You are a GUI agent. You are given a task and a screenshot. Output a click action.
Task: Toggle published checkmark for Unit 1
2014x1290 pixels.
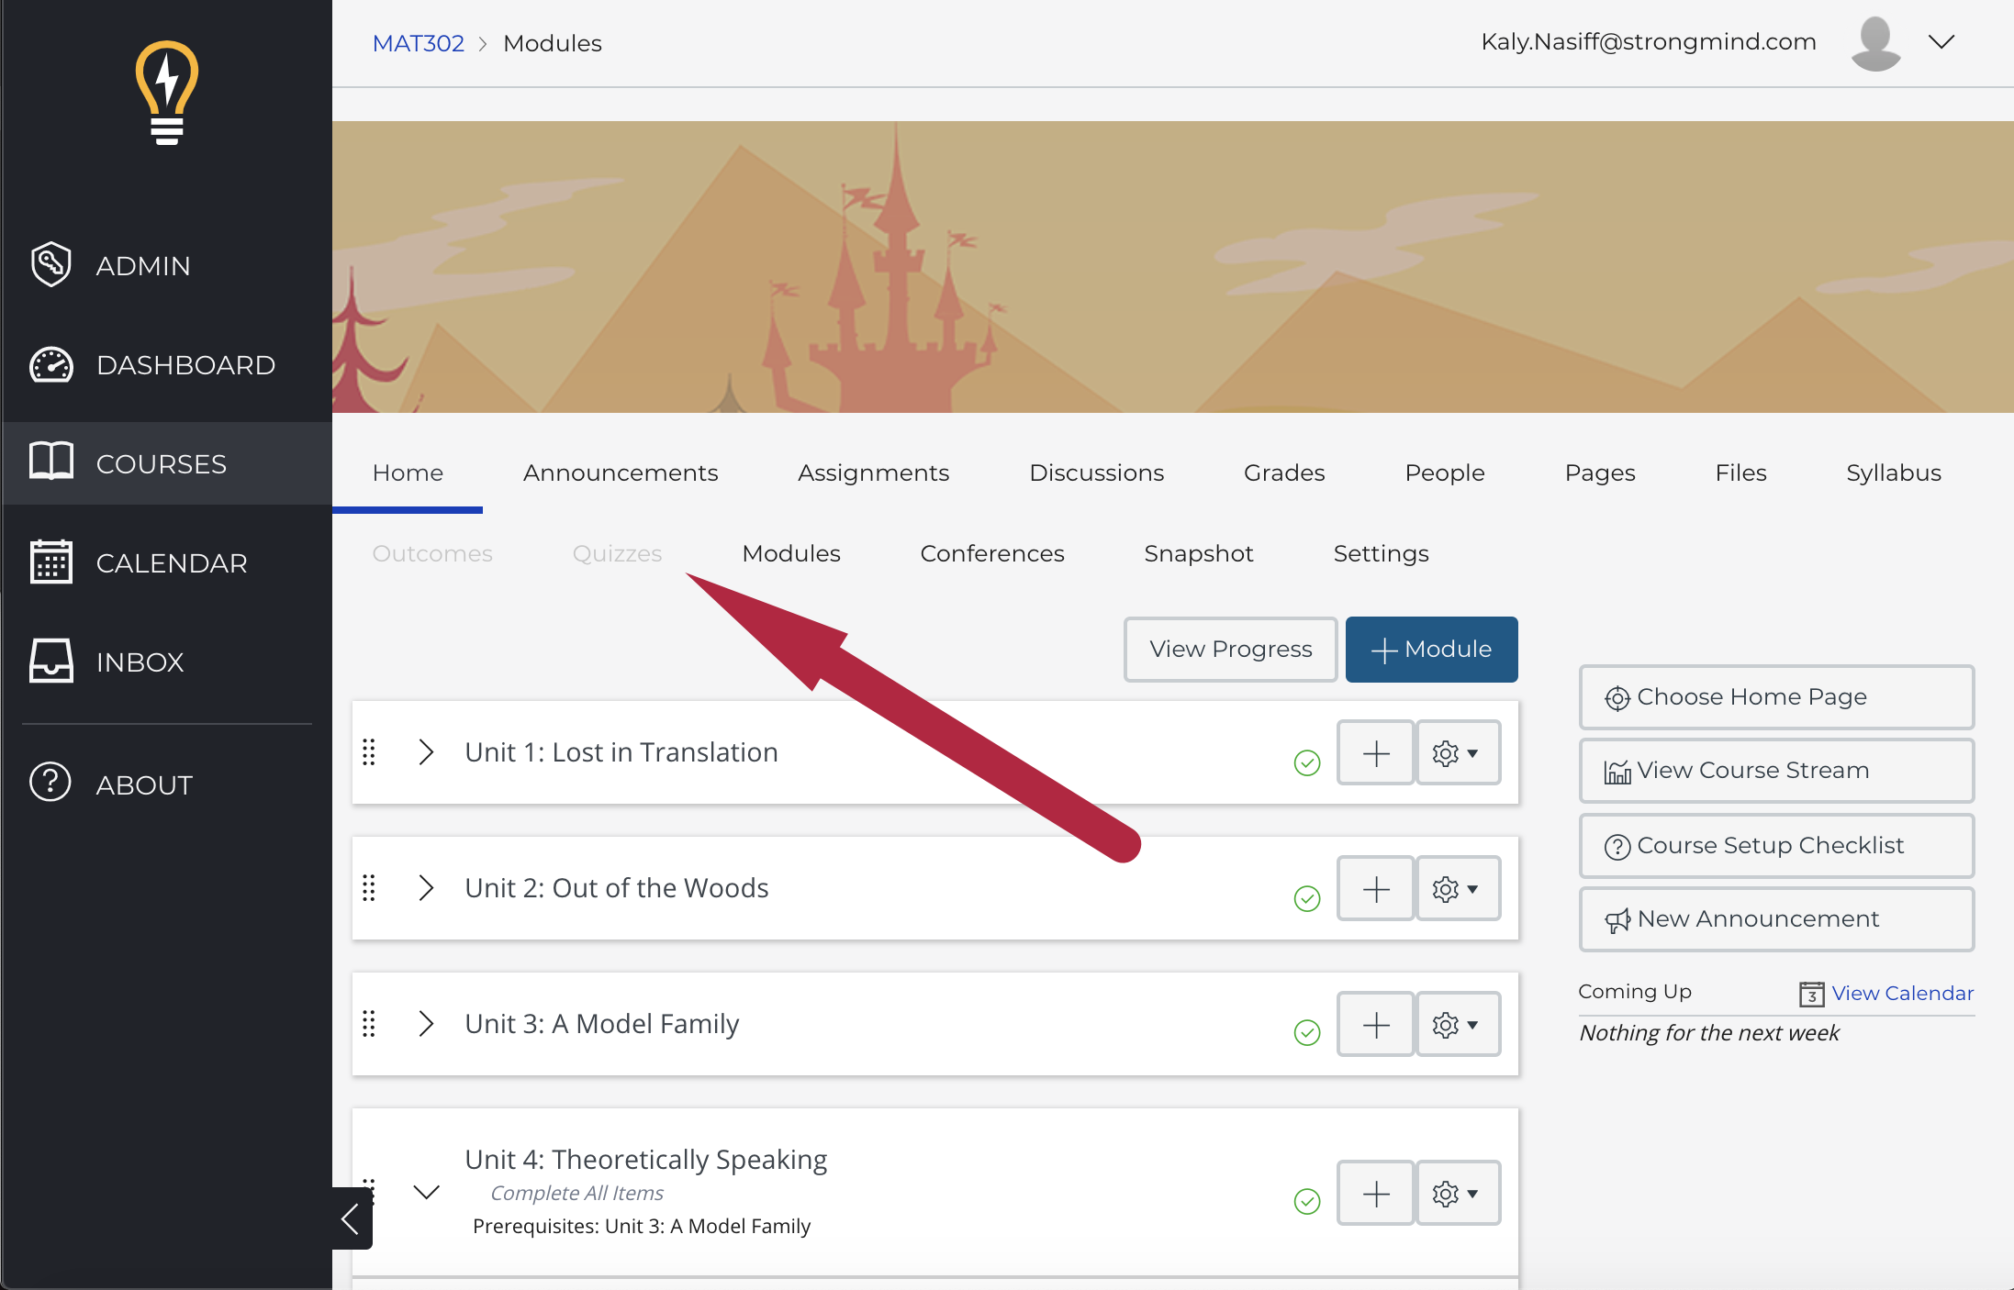pos(1306,762)
